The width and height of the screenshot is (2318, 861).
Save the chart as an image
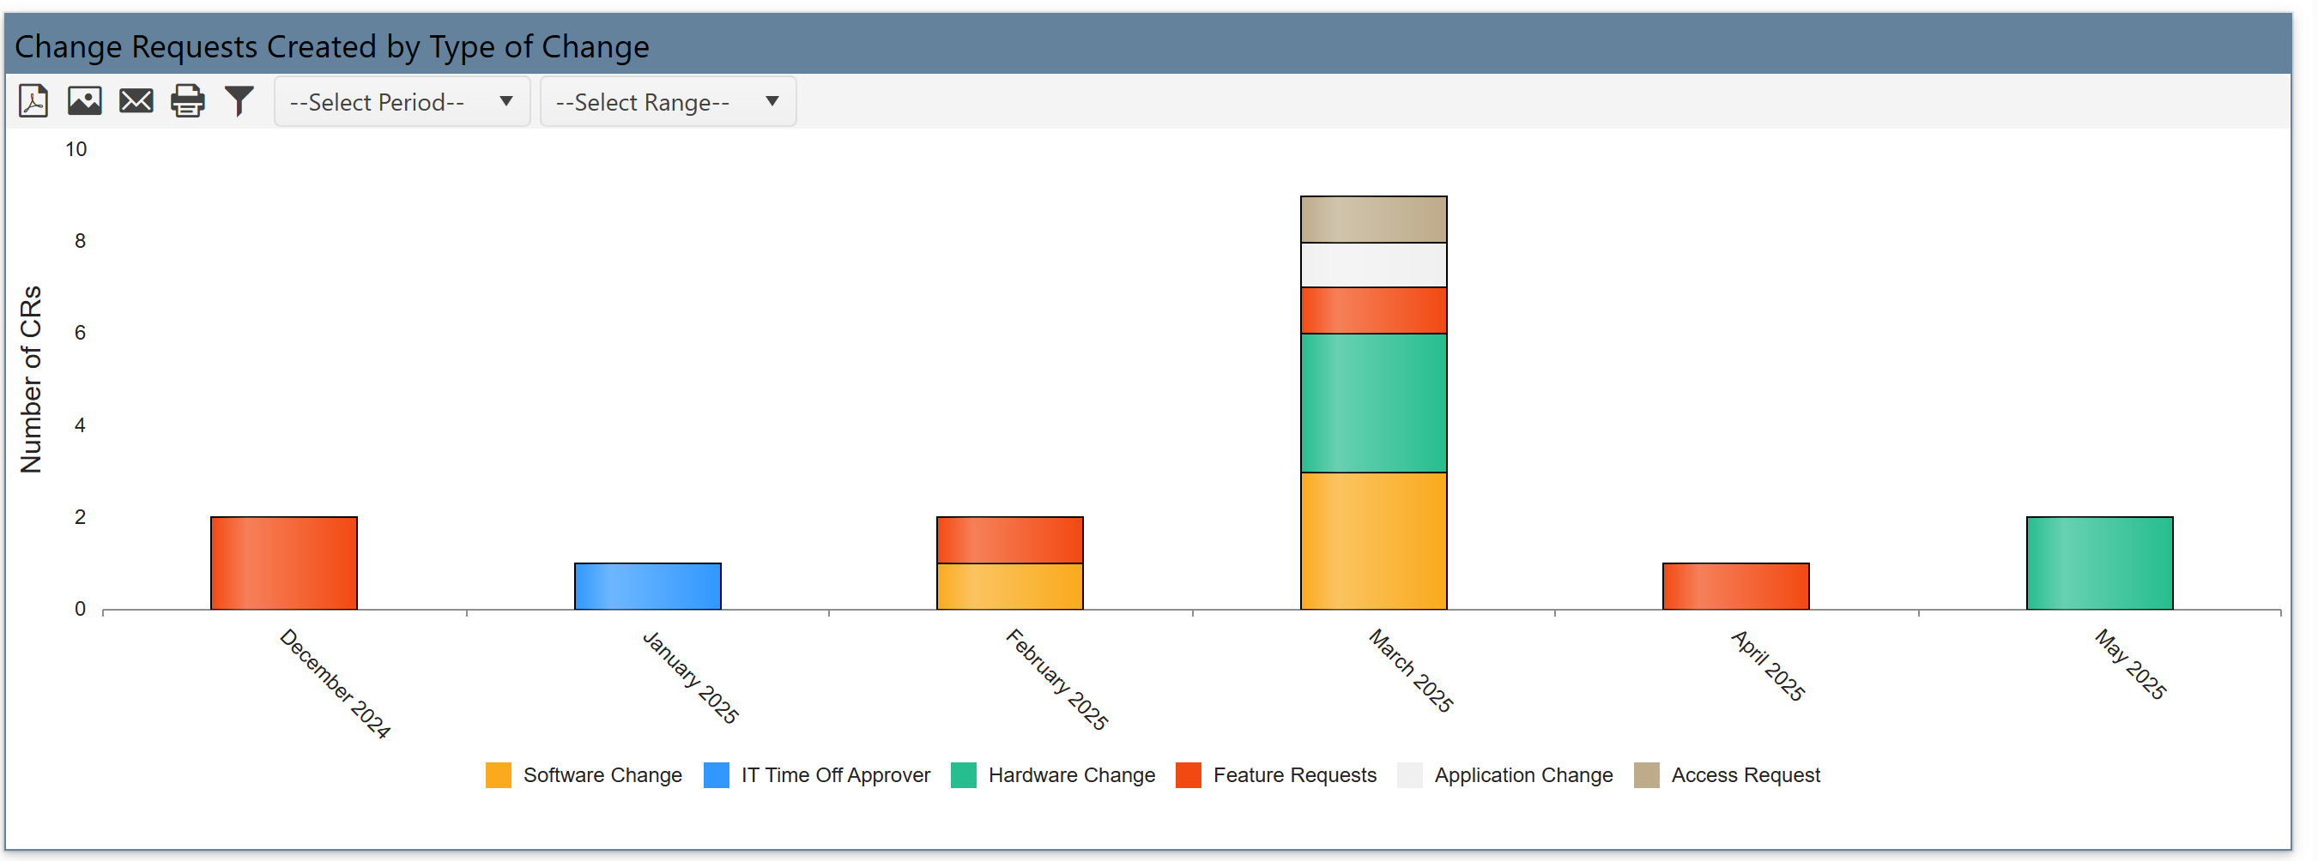pos(85,100)
